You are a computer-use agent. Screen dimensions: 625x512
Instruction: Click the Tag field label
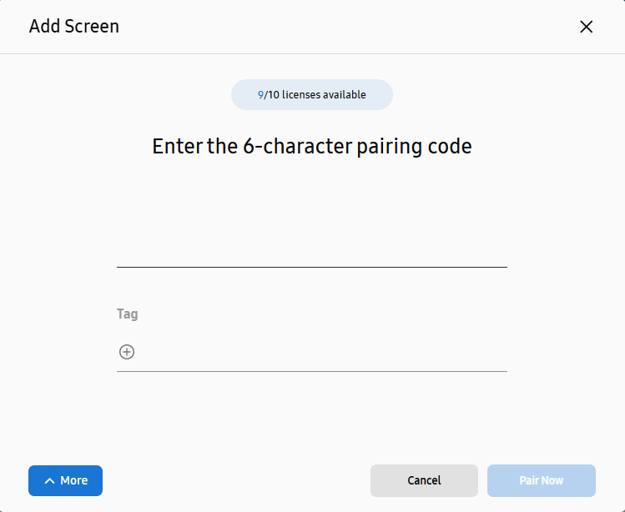point(128,314)
